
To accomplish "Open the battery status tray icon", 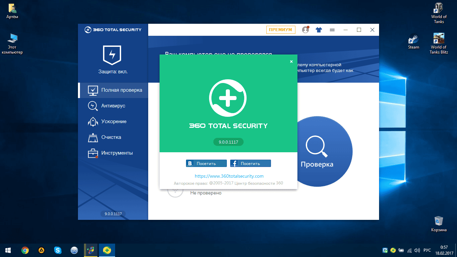I will (401, 250).
